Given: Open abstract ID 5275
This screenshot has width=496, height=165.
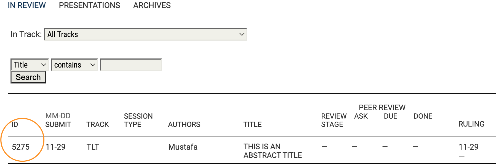Looking at the screenshot, I should tap(21, 147).
